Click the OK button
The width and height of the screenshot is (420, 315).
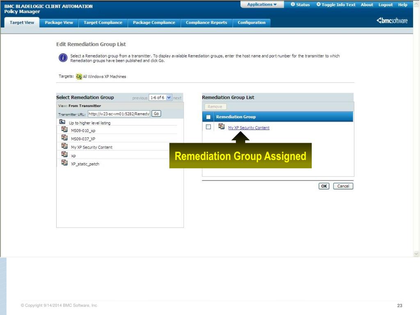pos(324,186)
